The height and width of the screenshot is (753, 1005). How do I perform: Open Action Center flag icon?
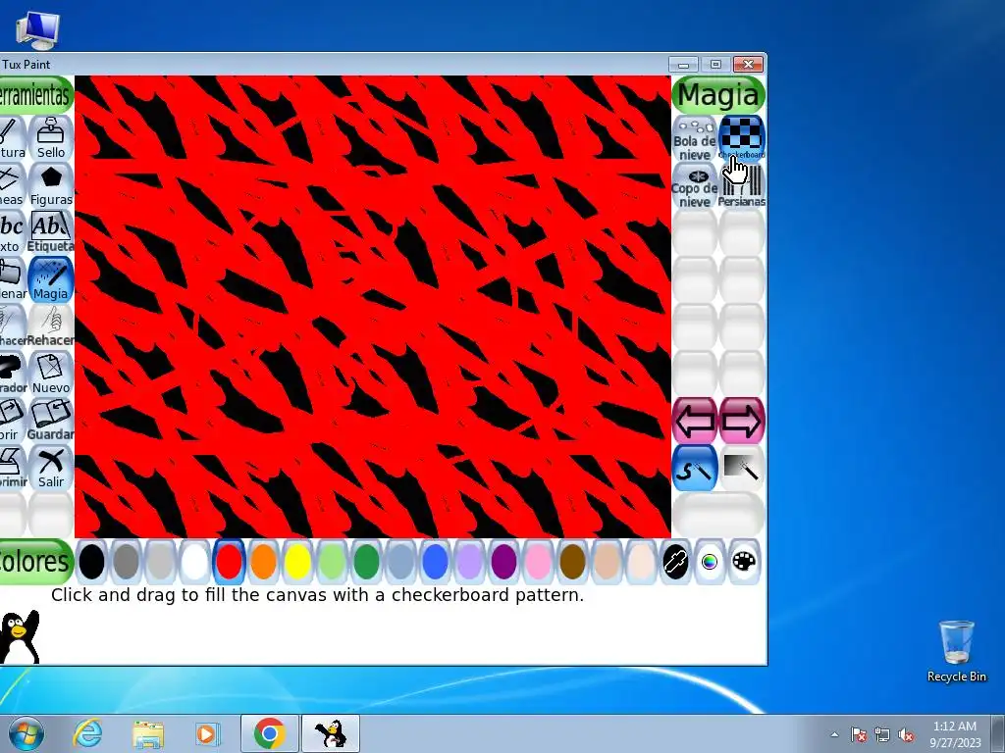point(858,734)
